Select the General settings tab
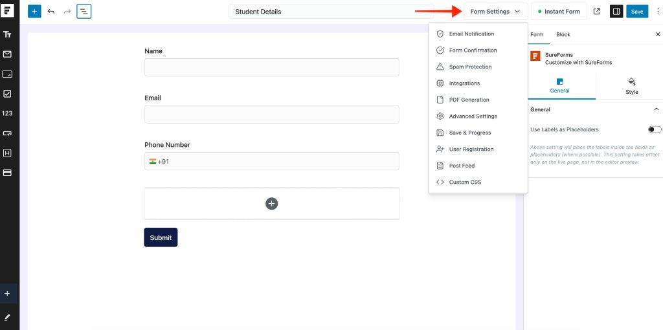This screenshot has height=330, width=663. [x=559, y=86]
